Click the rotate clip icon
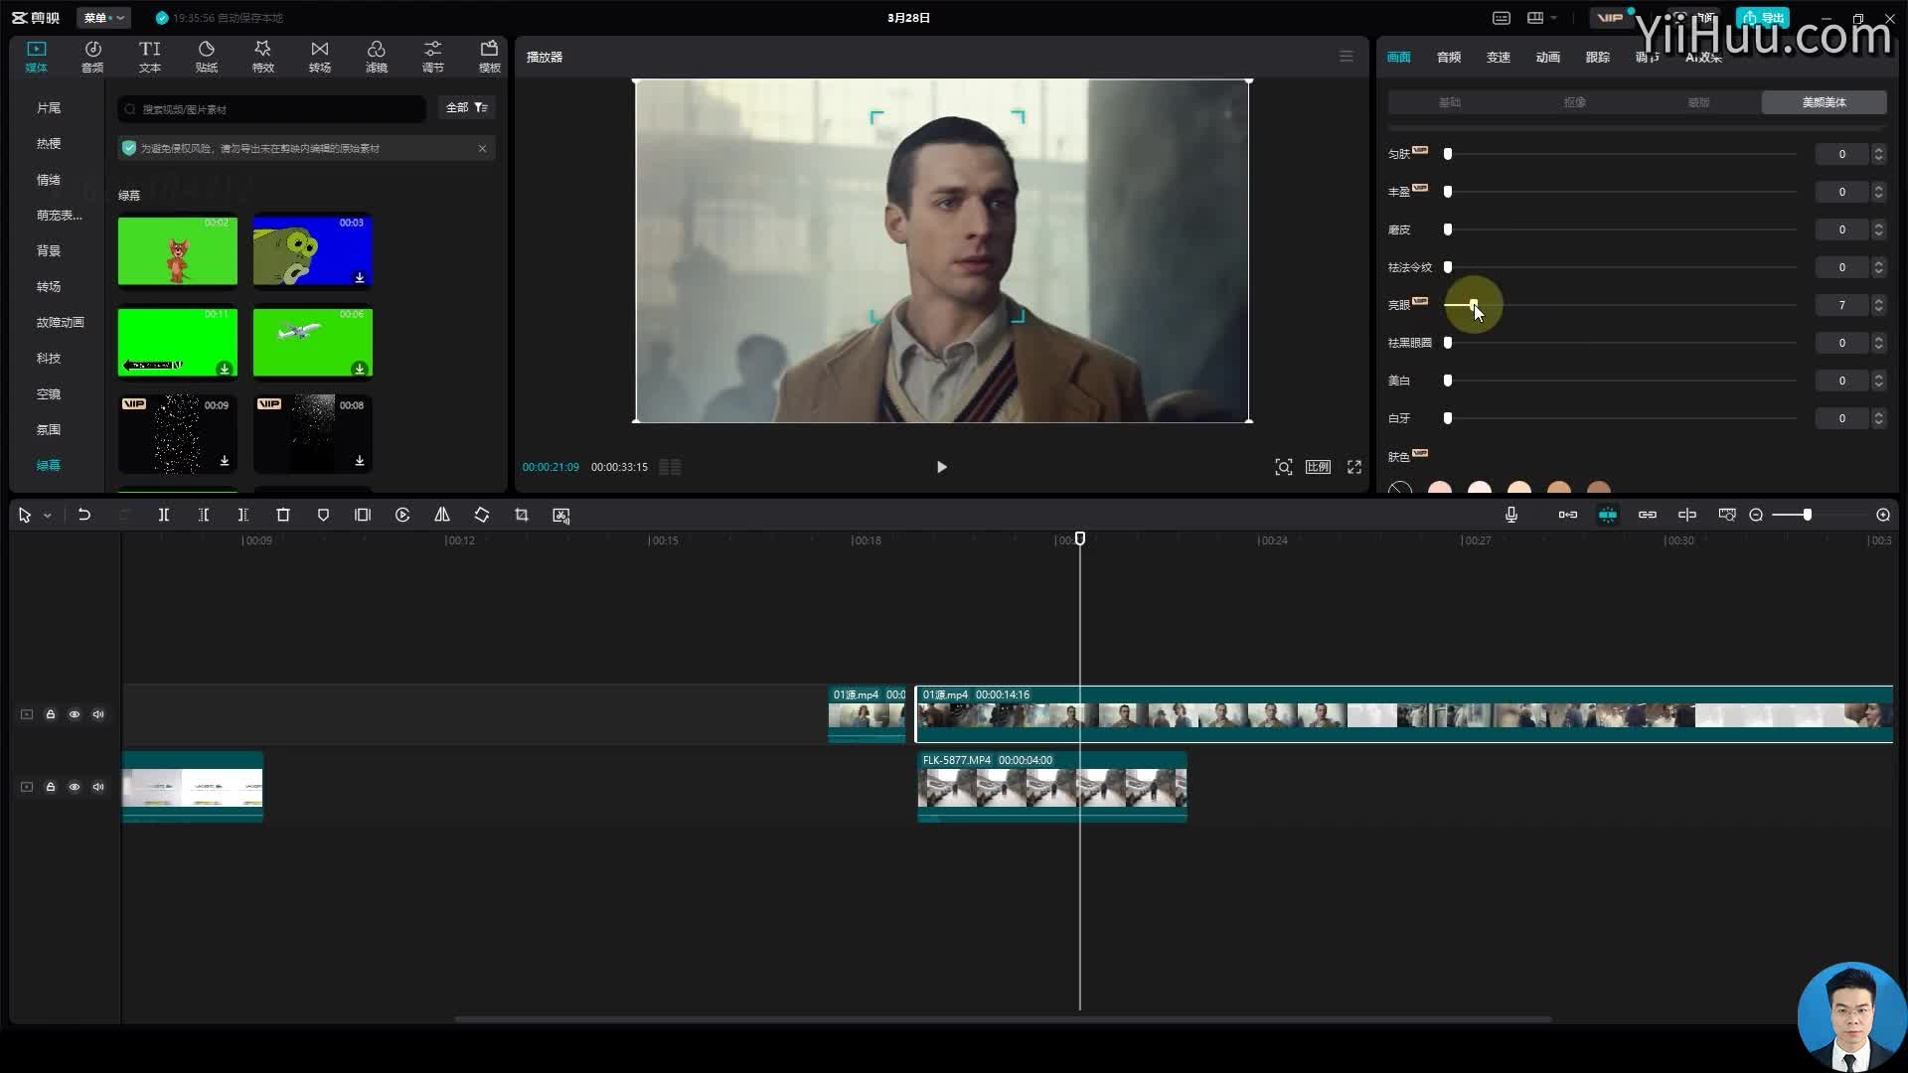 coord(482,515)
